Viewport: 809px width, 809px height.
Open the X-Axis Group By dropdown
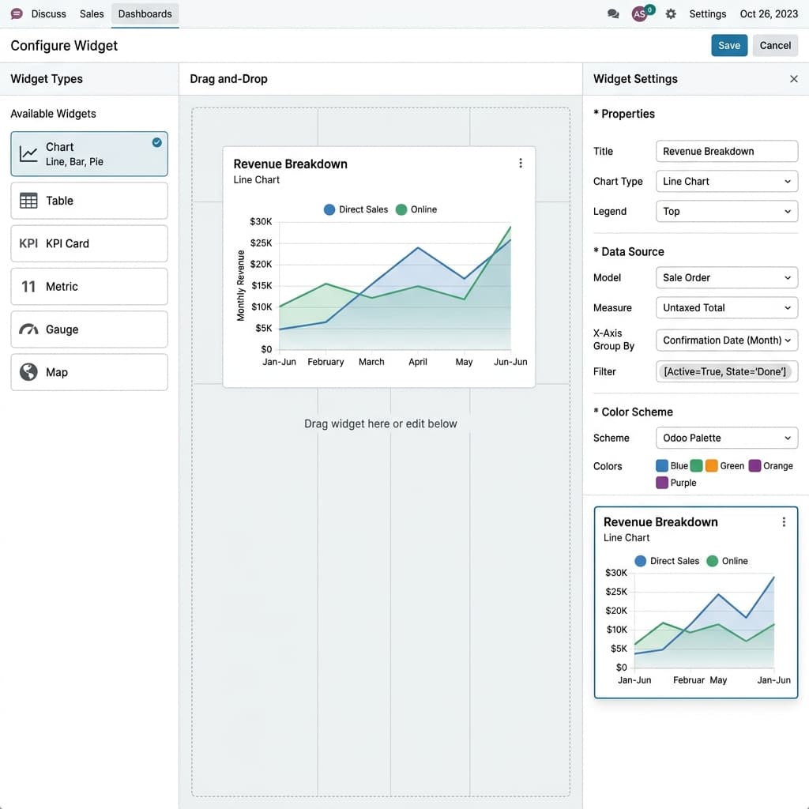[x=727, y=340]
